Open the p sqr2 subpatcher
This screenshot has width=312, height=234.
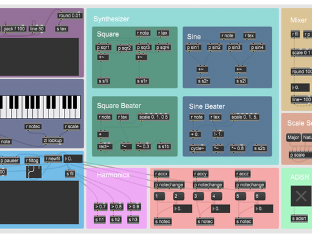[x=125, y=48]
